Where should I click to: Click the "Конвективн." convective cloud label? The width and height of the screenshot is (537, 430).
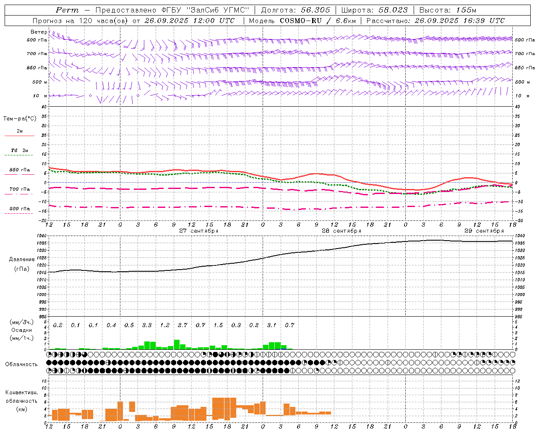(x=22, y=393)
